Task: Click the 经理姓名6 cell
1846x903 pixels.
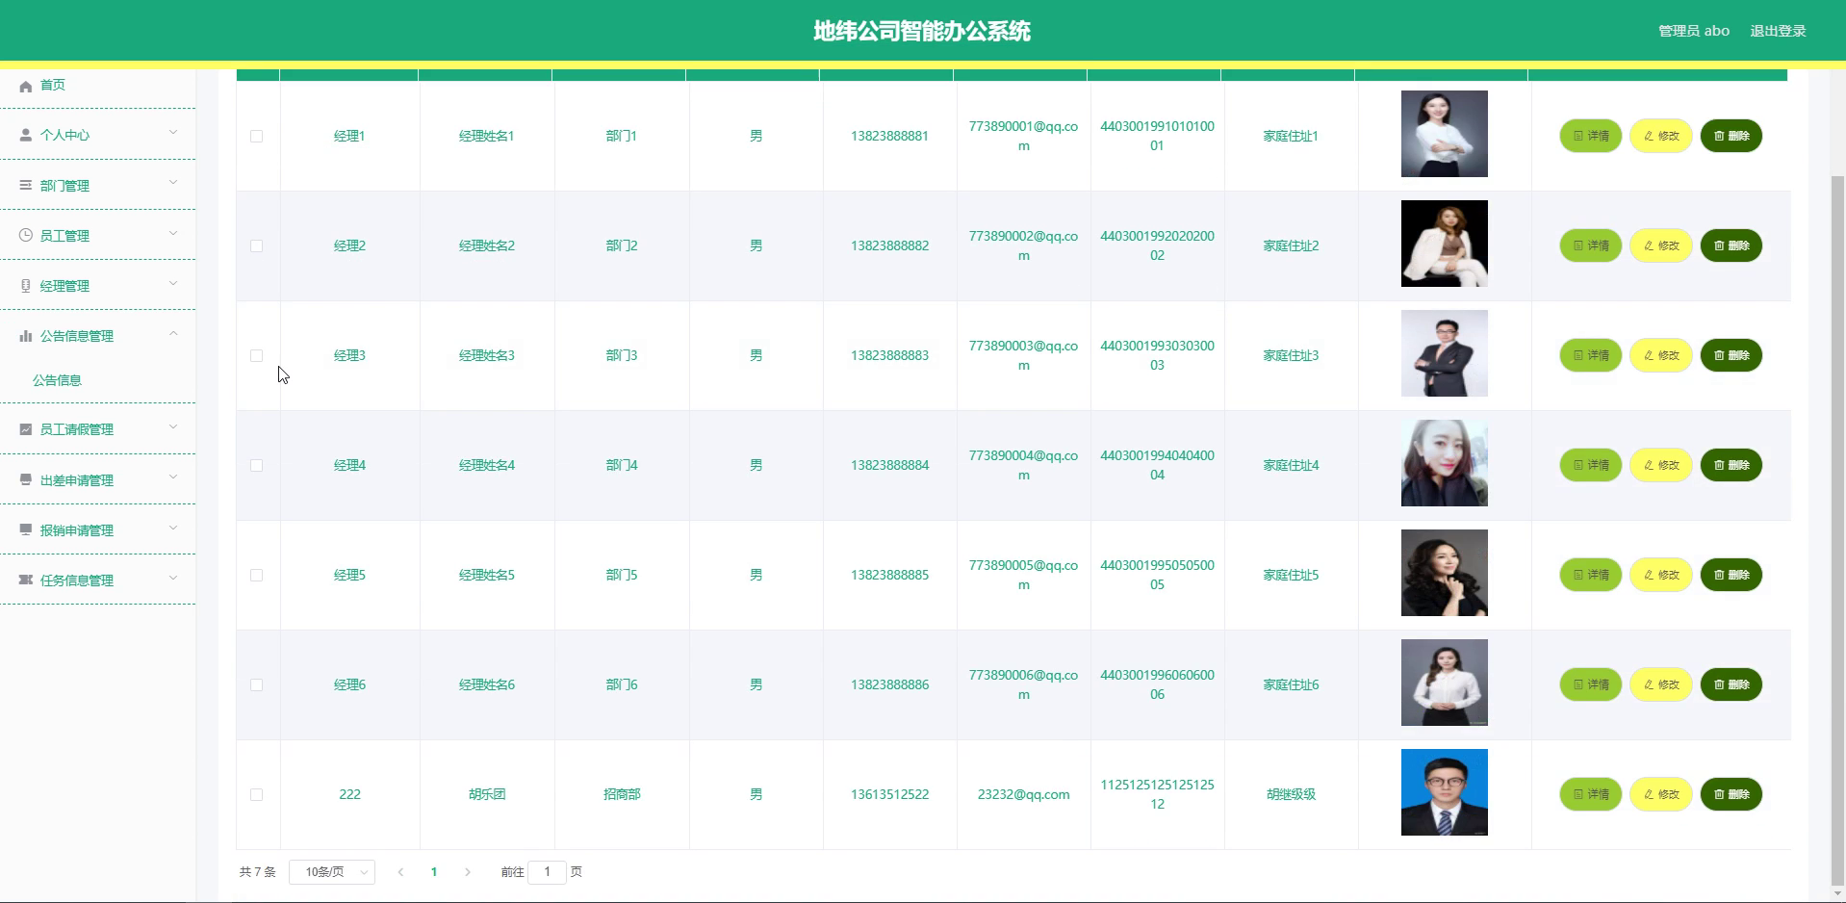Action: pos(486,684)
